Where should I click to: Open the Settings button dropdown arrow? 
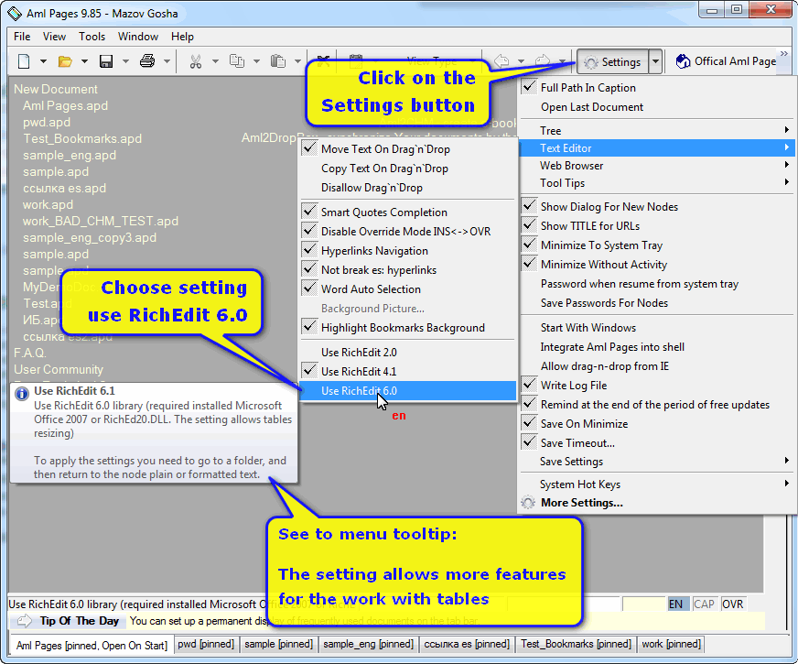coord(655,61)
